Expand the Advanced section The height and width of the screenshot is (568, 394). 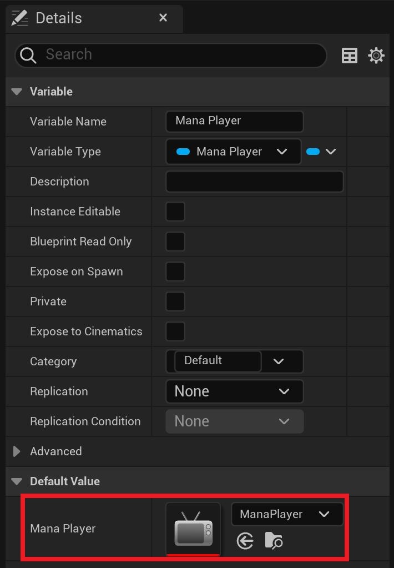pos(16,451)
